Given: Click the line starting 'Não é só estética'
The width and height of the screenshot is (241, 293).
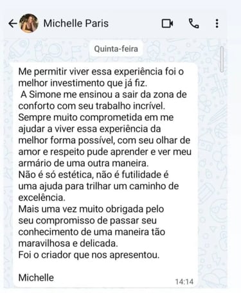Looking at the screenshot, I should (93, 175).
